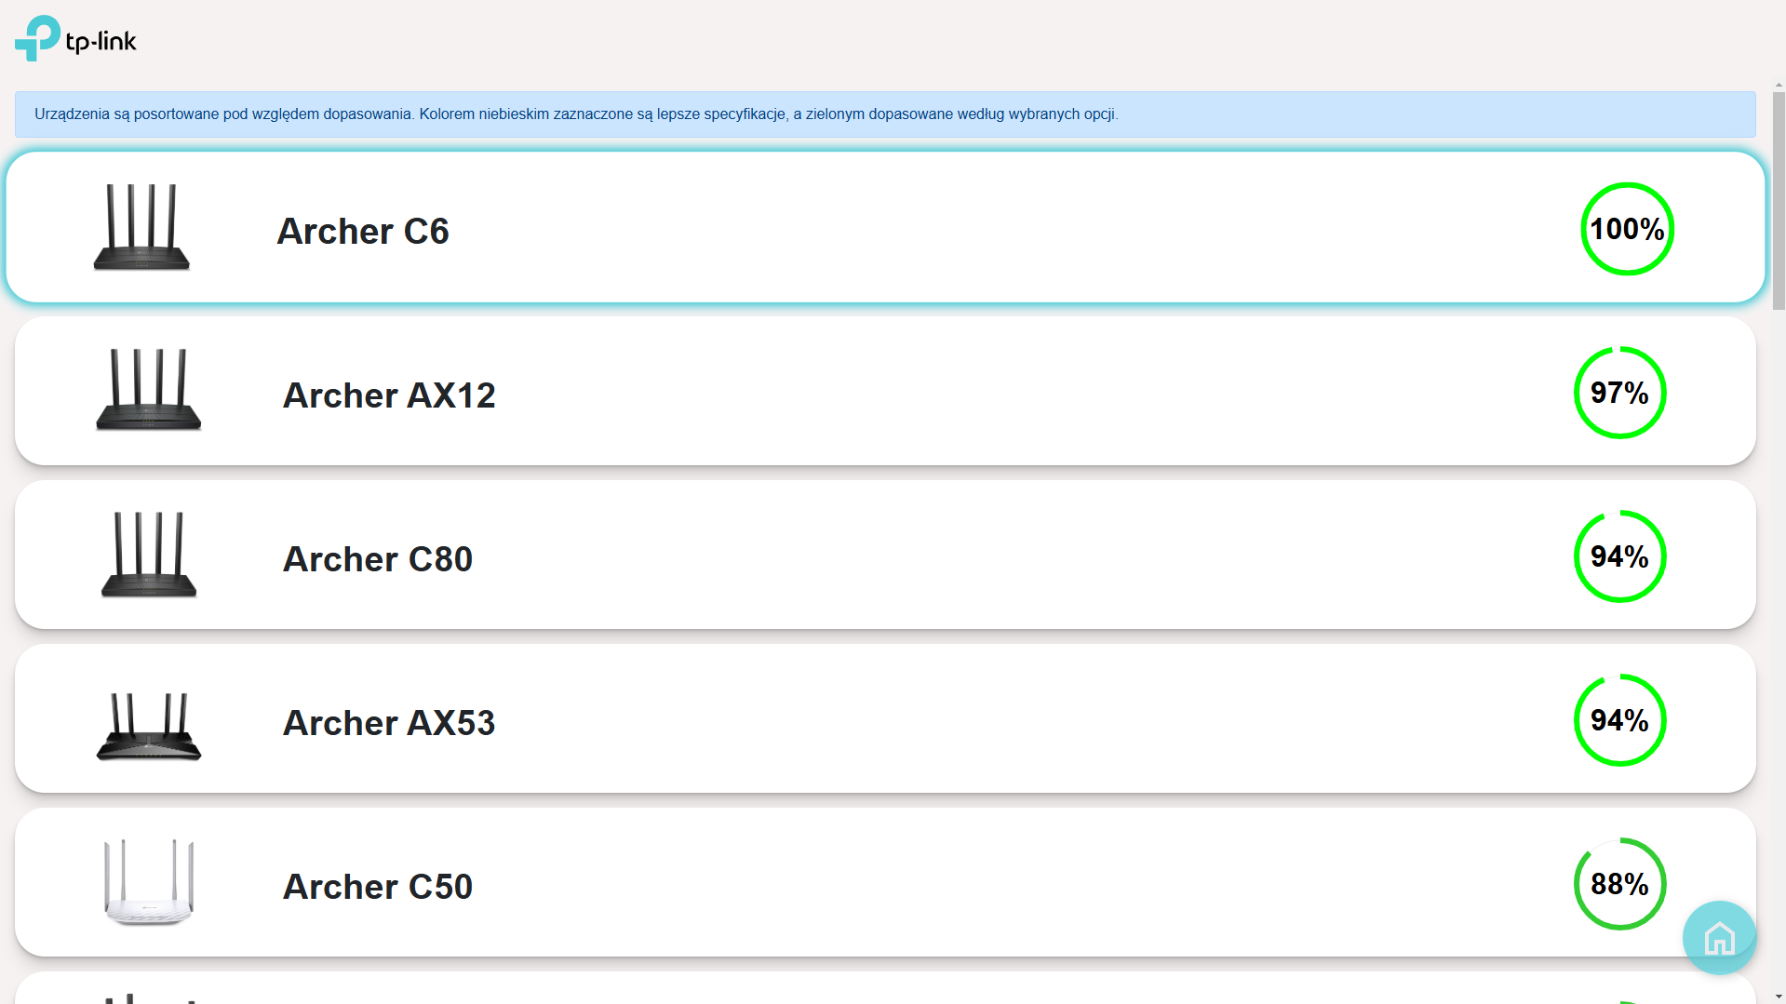
Task: Click the TP-Link logo
Action: (x=75, y=39)
